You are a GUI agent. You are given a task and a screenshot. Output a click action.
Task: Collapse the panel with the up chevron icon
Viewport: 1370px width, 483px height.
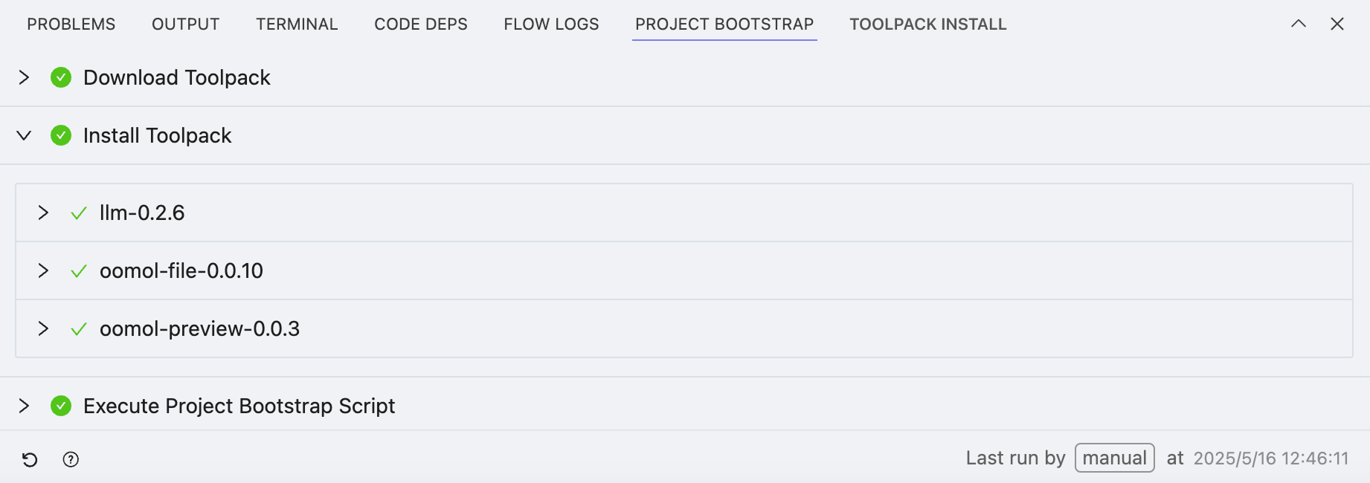(x=1298, y=24)
